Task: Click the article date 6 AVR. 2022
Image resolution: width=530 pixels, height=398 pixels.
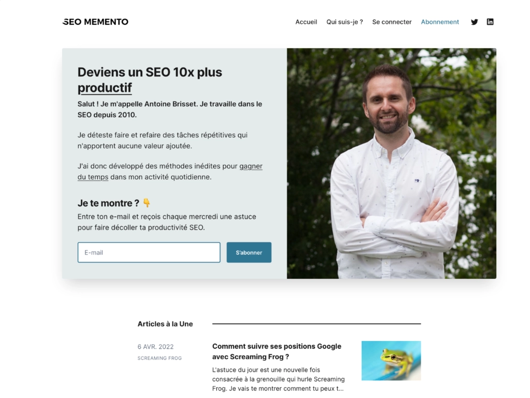Action: click(155, 347)
